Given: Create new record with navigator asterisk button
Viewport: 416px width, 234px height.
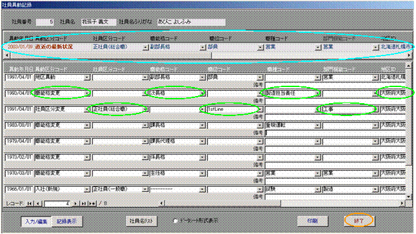Looking at the screenshot, I should (92, 204).
